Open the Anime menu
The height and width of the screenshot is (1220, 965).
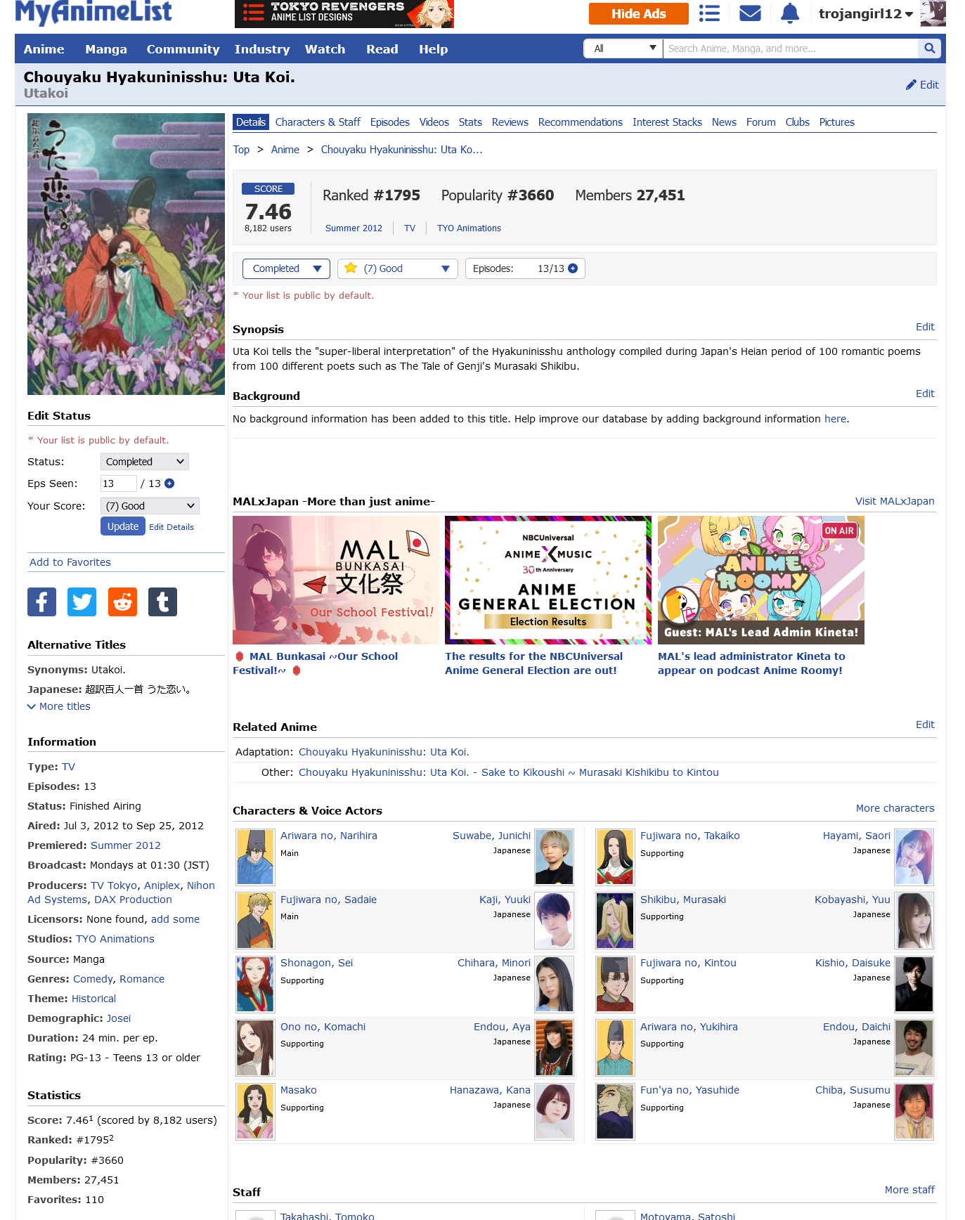point(44,49)
